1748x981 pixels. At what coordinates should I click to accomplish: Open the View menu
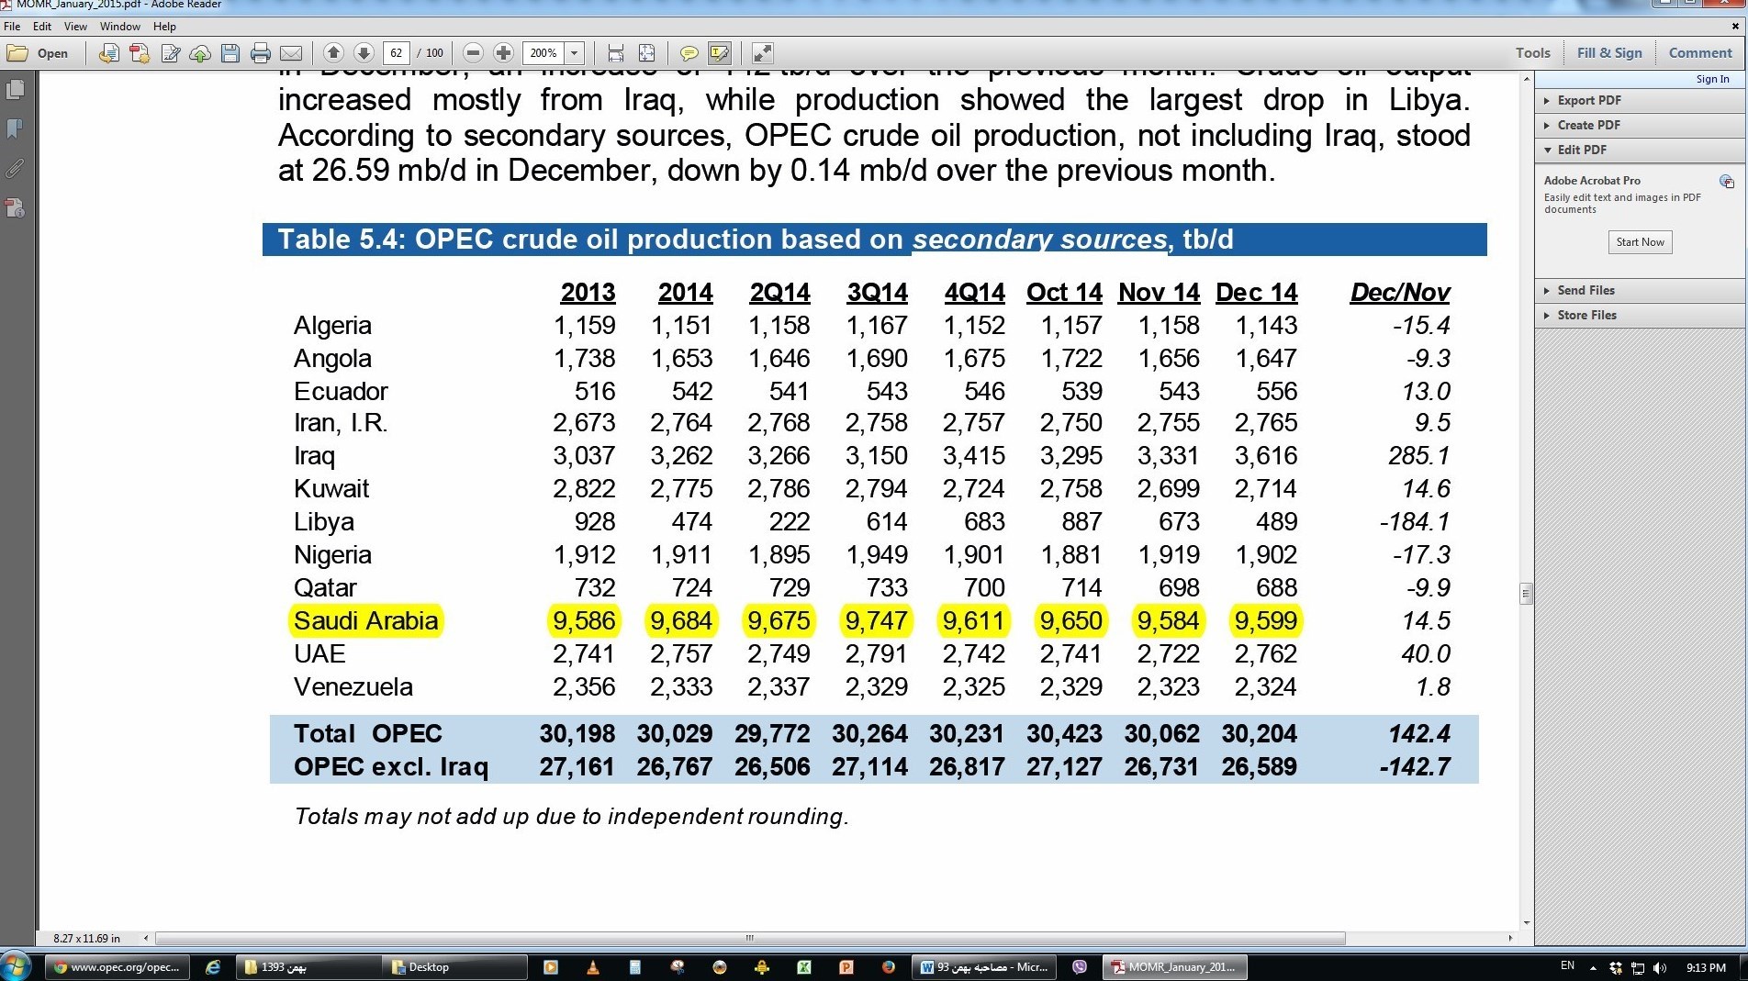coord(75,27)
